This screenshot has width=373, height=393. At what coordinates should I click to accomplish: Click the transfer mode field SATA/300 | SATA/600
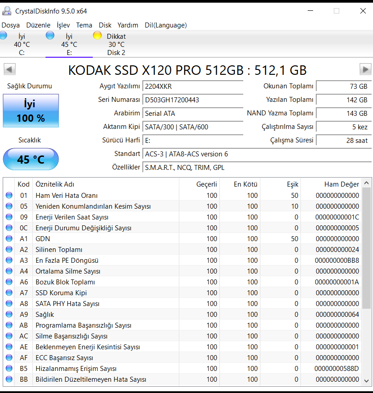click(193, 127)
